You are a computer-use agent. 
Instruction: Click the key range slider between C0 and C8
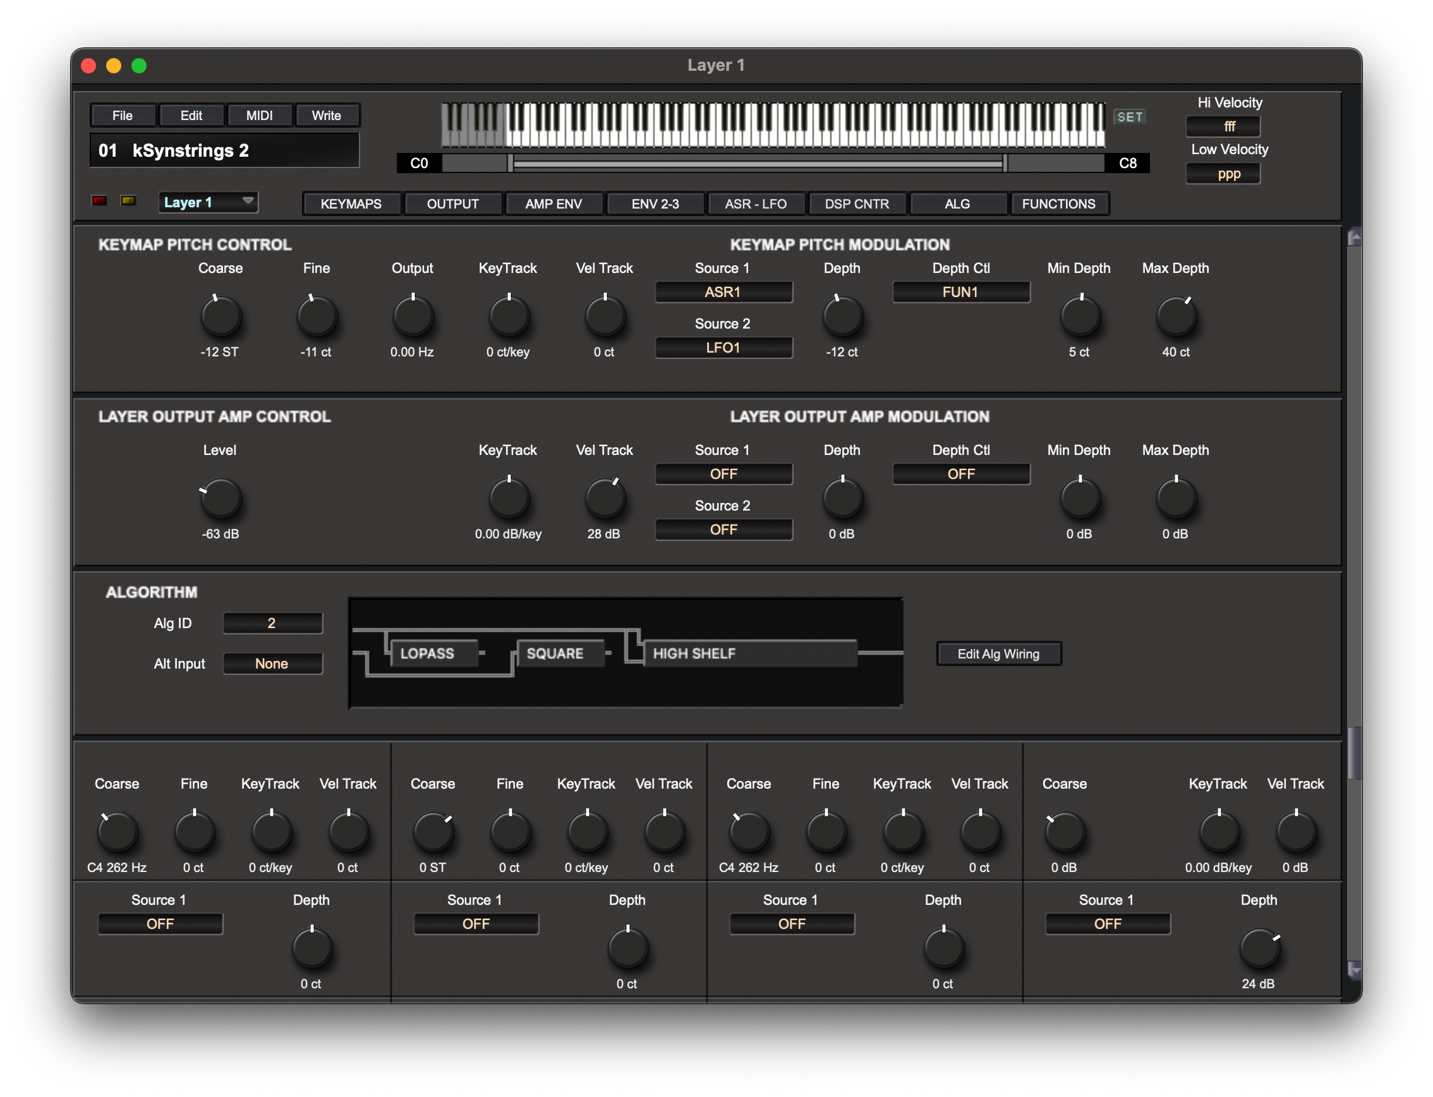click(x=758, y=163)
